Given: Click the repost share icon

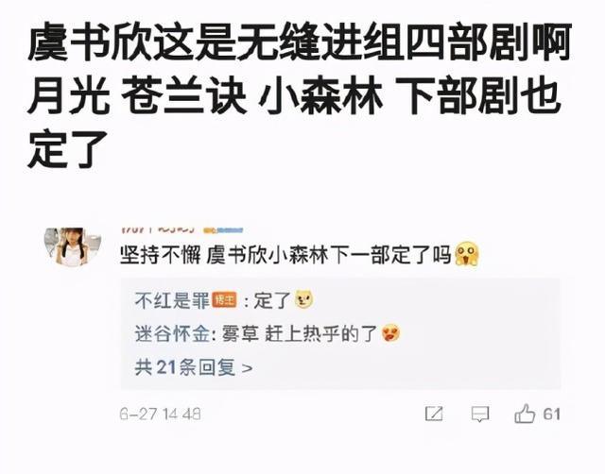Looking at the screenshot, I should tap(434, 414).
